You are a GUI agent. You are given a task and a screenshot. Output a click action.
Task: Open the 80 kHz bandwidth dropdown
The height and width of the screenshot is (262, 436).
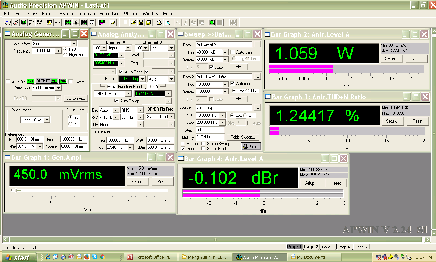tap(140, 117)
